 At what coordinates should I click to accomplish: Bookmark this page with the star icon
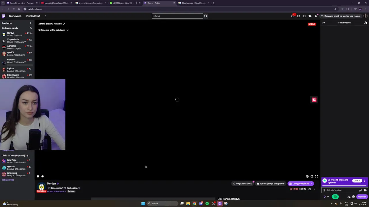click(335, 9)
